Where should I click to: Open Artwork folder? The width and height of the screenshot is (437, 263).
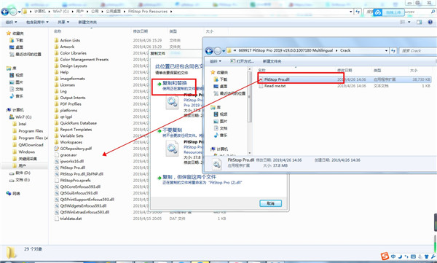coord(67,47)
